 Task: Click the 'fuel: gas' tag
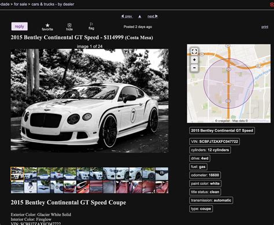click(198, 167)
